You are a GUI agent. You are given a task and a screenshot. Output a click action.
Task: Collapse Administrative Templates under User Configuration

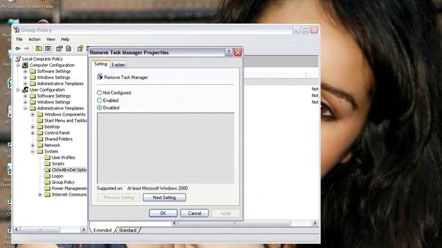click(x=26, y=109)
